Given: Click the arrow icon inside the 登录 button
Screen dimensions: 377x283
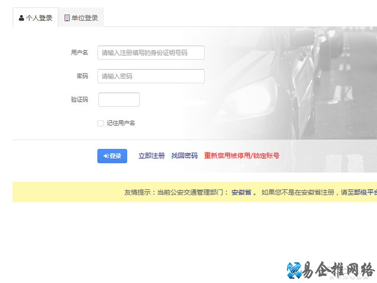Looking at the screenshot, I should (105, 156).
